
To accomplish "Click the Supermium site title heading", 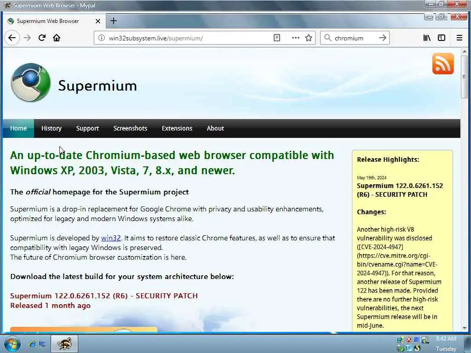I will coord(98,85).
